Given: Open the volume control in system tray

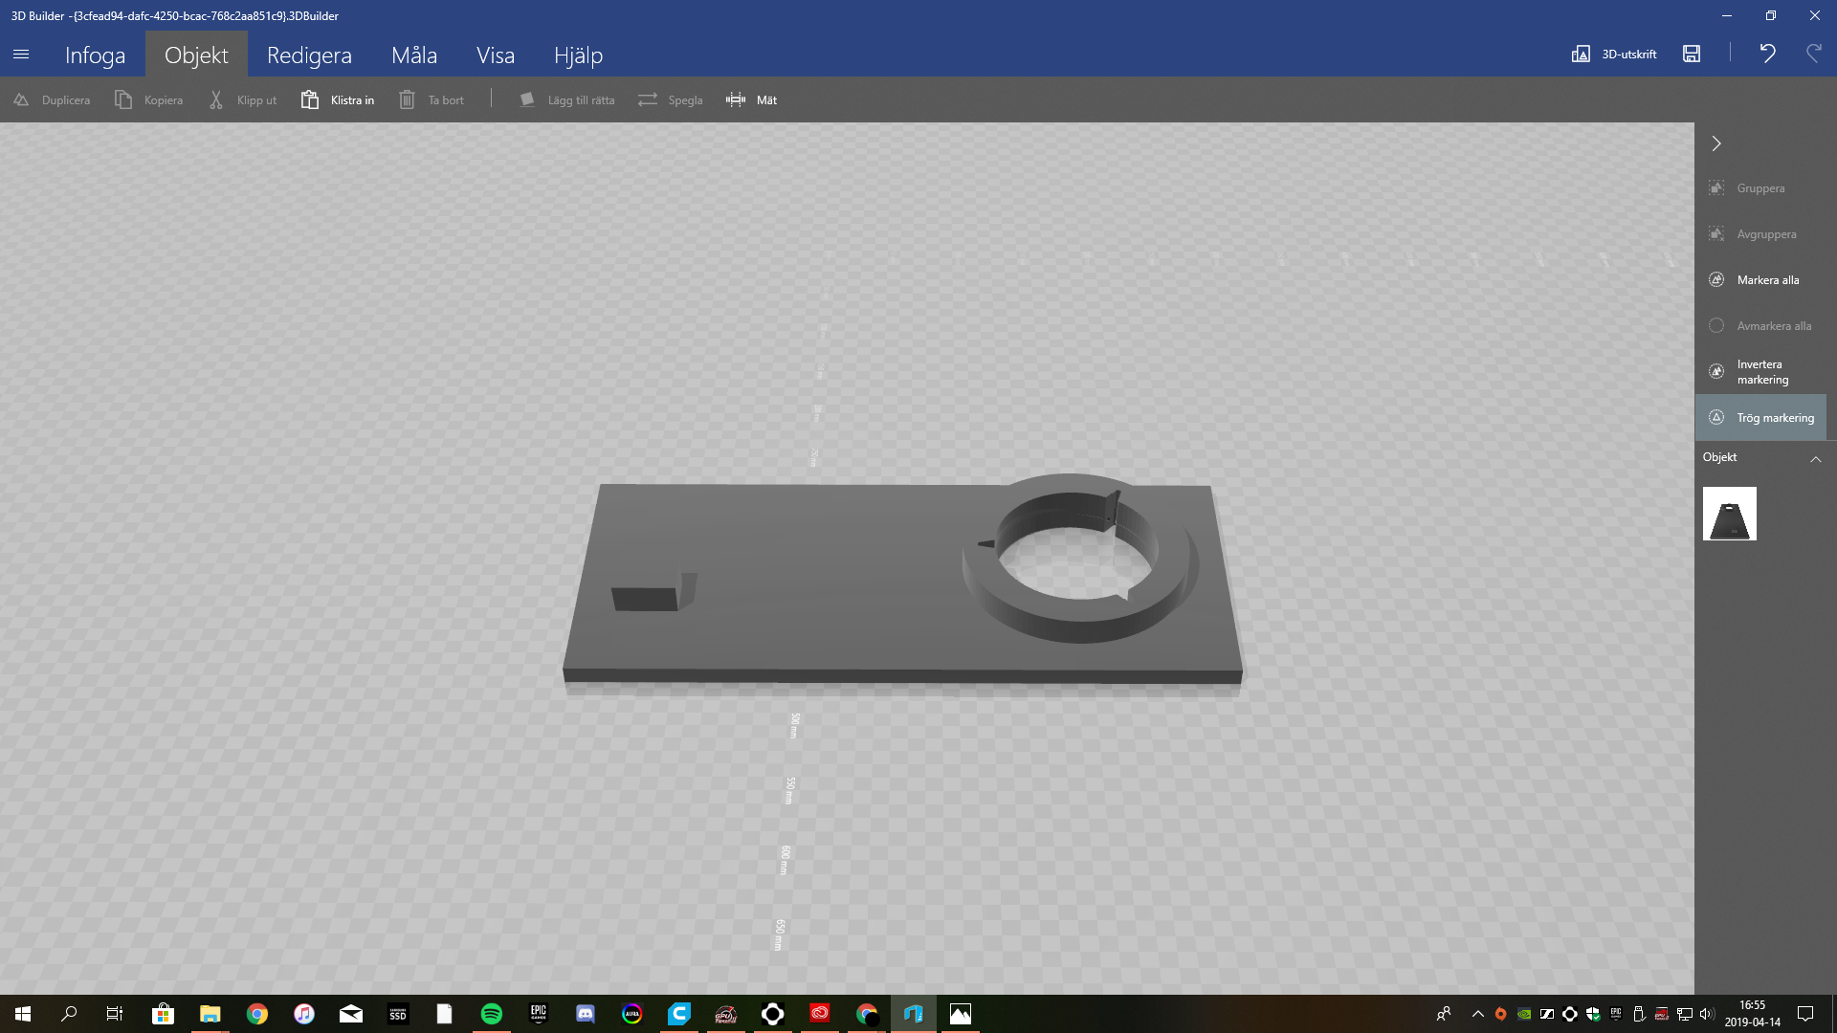Looking at the screenshot, I should (x=1707, y=1014).
